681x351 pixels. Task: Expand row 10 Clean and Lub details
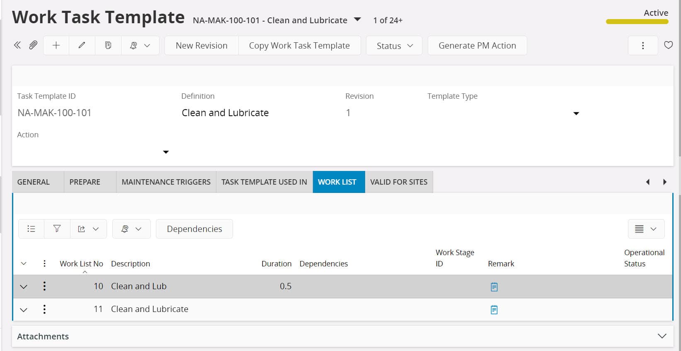tap(24, 287)
